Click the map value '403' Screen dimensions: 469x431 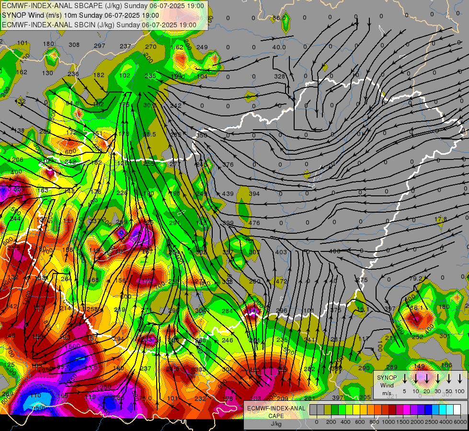281,252
